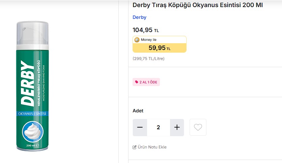Click the 299,75 TL/Litre unit price text

click(x=148, y=58)
